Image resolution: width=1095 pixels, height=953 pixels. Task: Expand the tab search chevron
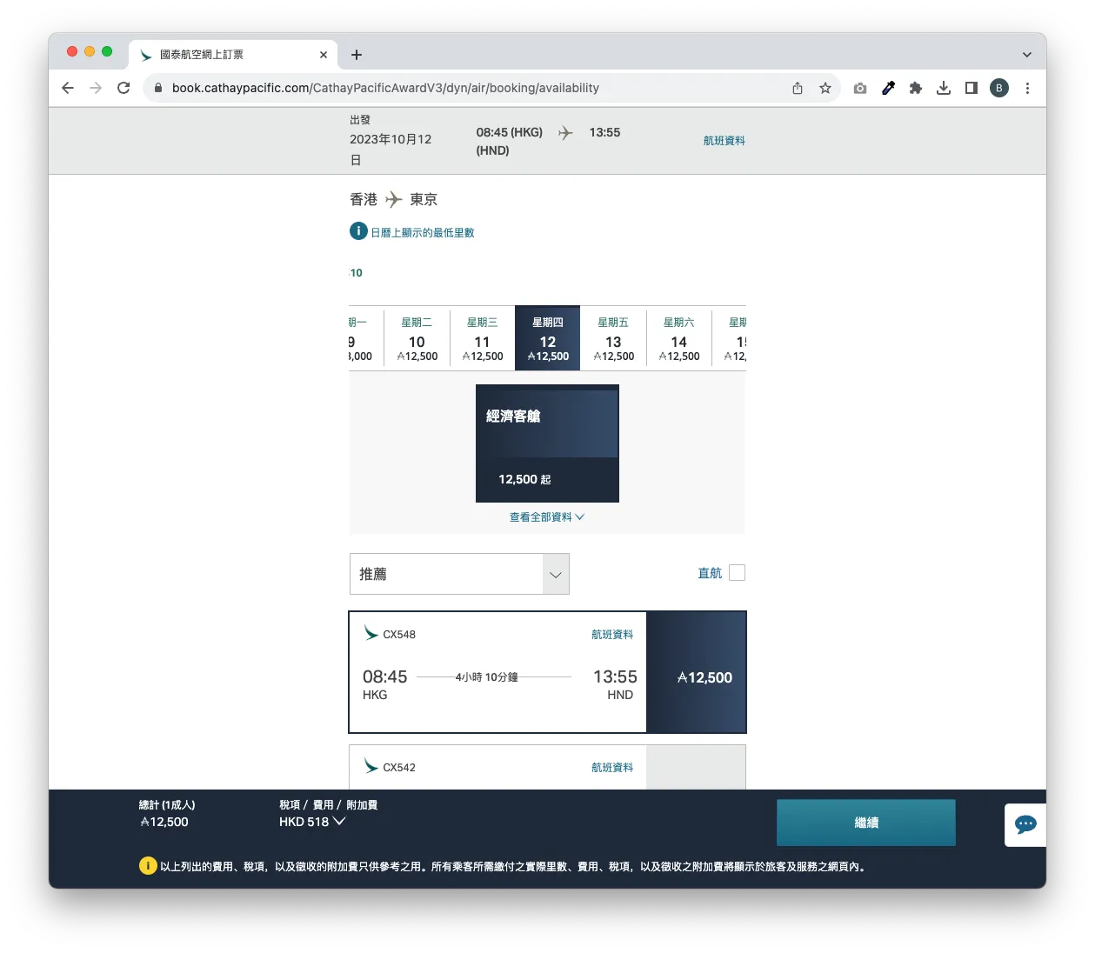click(x=1027, y=55)
